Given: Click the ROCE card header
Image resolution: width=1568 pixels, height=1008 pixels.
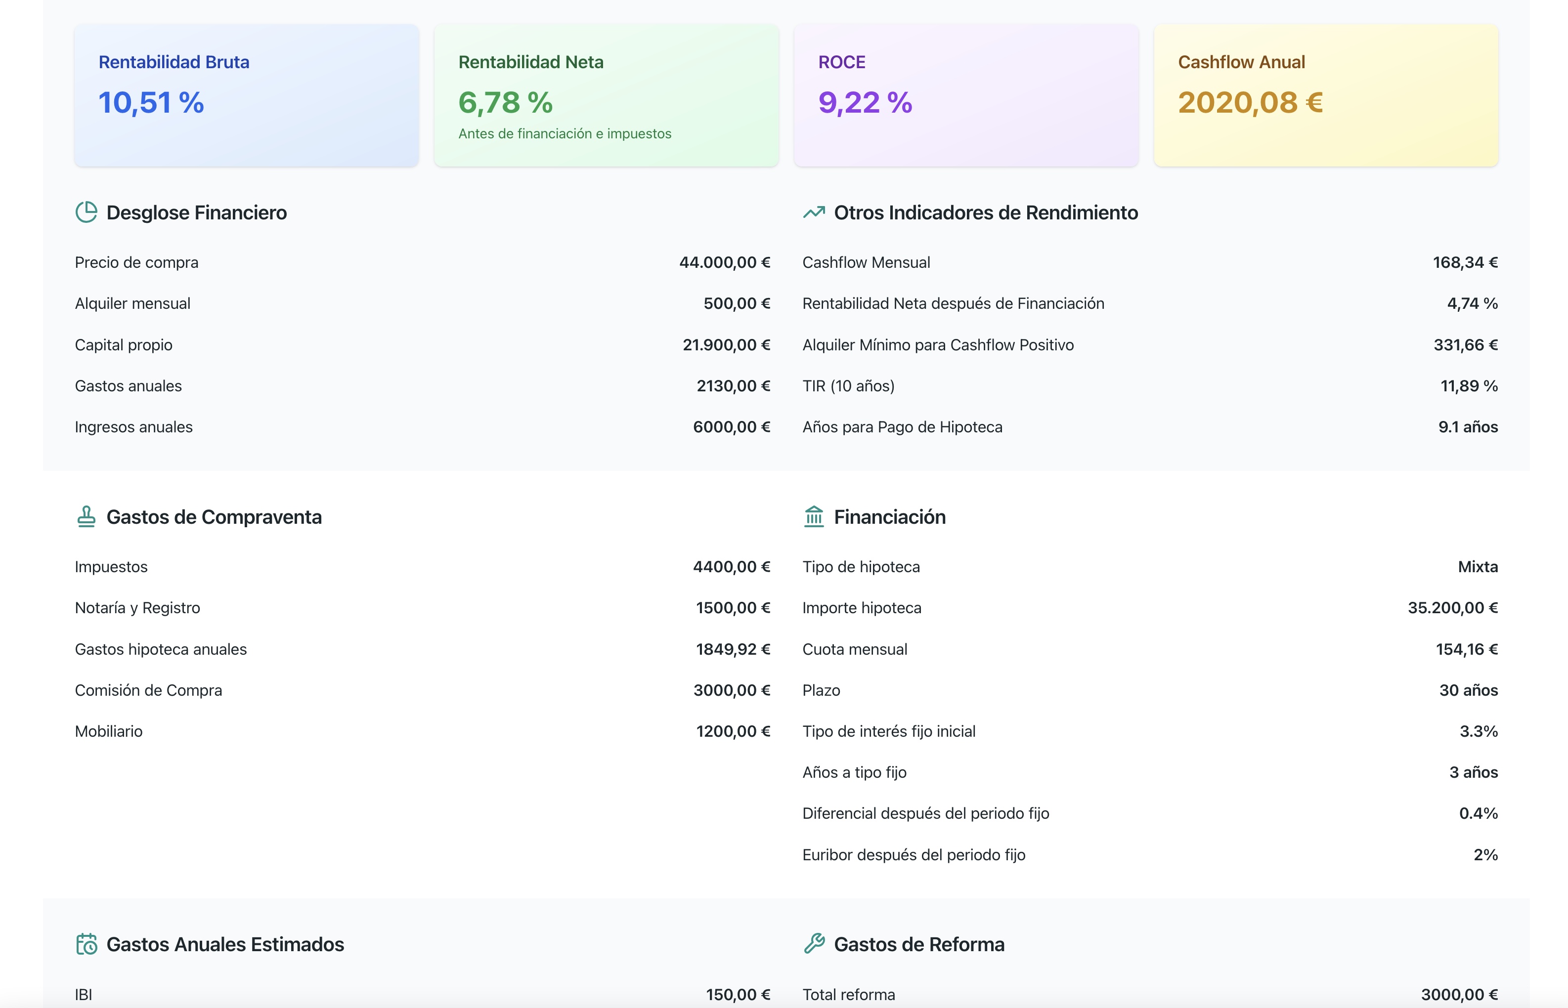Looking at the screenshot, I should click(x=842, y=62).
